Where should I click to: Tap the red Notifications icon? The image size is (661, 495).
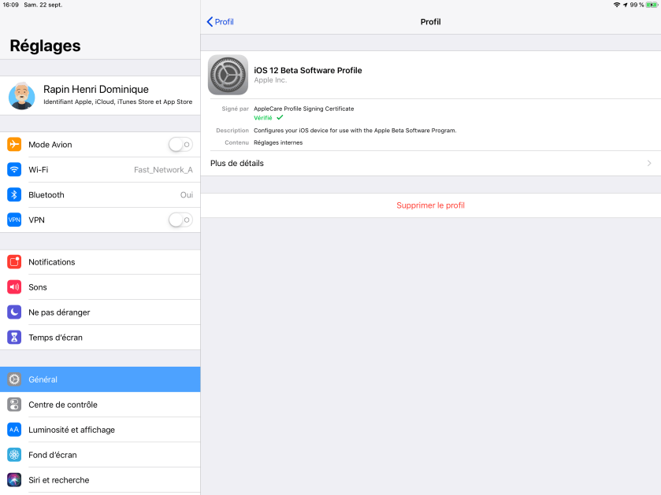coord(14,262)
